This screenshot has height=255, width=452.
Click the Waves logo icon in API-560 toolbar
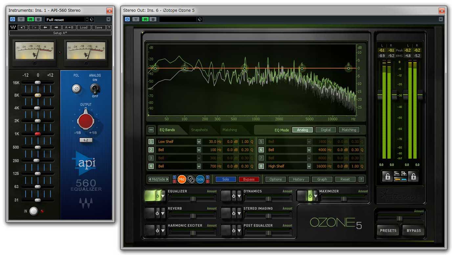pyautogui.click(x=13, y=28)
